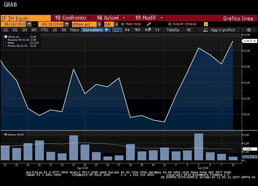Open the 95) Confronto menu
The height and width of the screenshot is (186, 258).
(70, 18)
